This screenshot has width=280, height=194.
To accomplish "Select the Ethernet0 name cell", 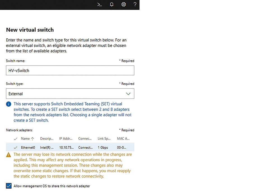I will (28, 148).
